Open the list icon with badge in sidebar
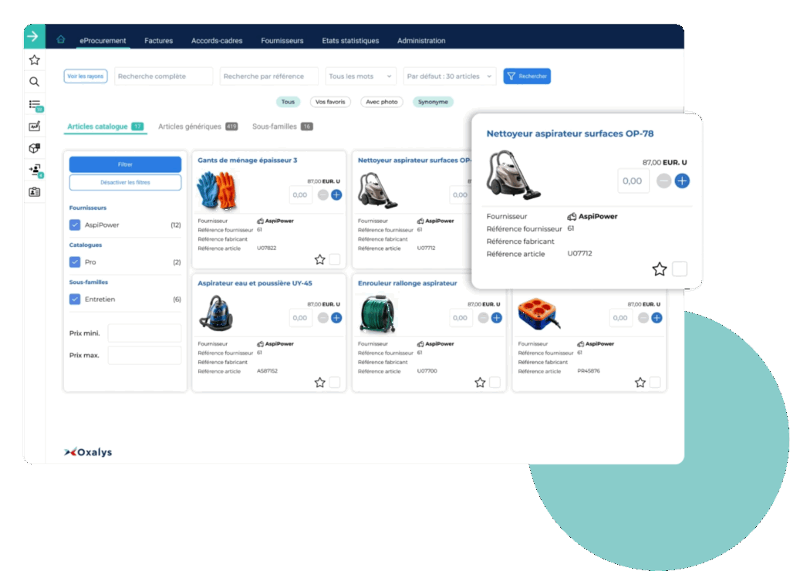 pos(35,105)
